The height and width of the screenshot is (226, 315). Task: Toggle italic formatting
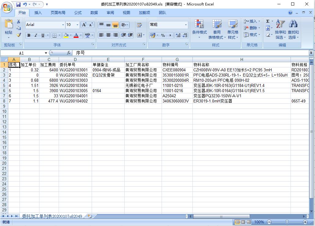[36, 35]
